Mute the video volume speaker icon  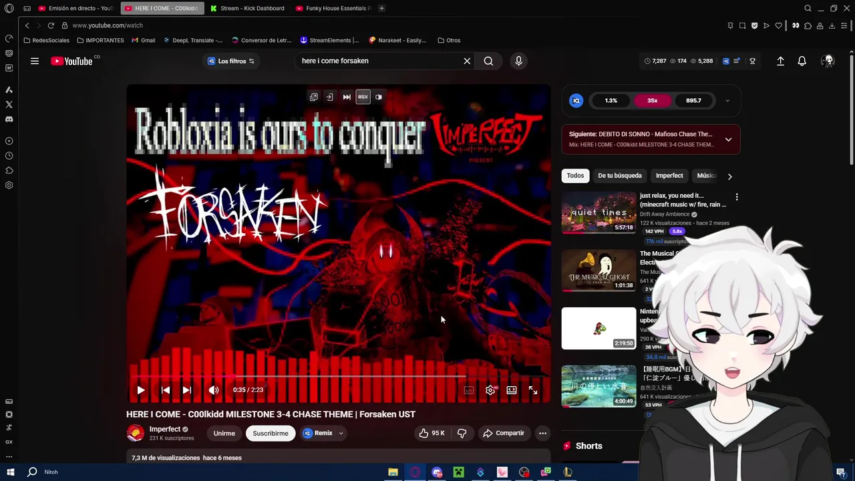pos(214,390)
